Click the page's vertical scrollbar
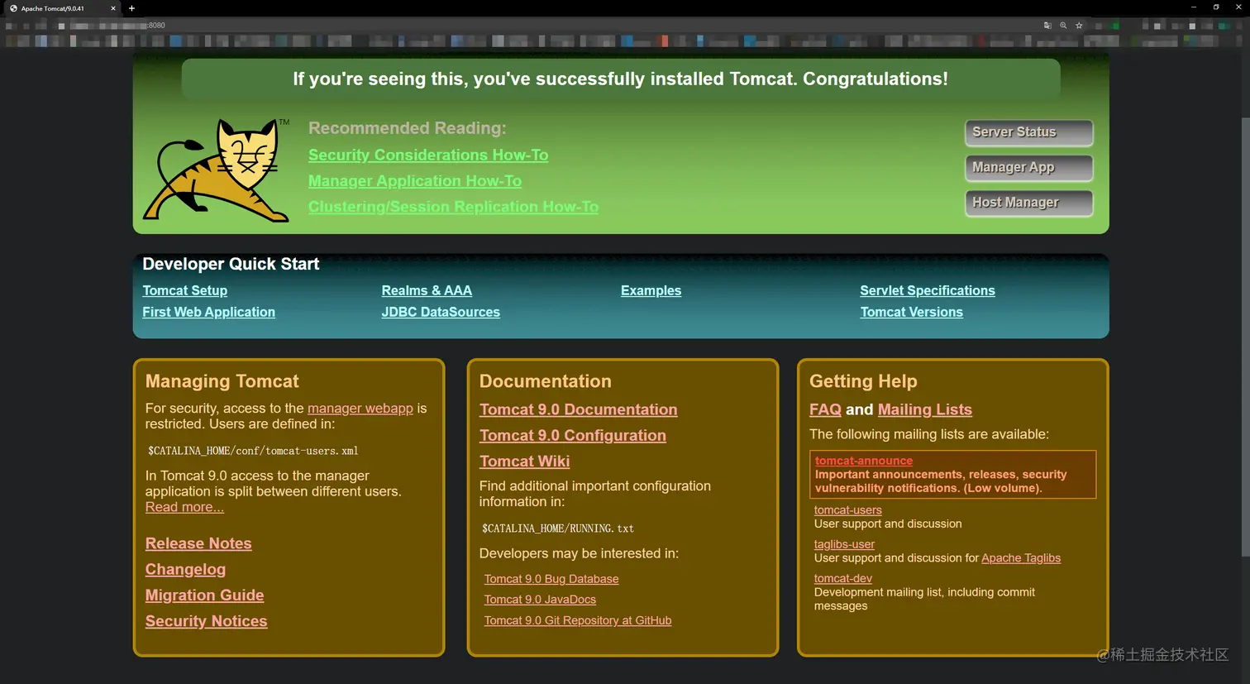The height and width of the screenshot is (684, 1250). [1245, 337]
